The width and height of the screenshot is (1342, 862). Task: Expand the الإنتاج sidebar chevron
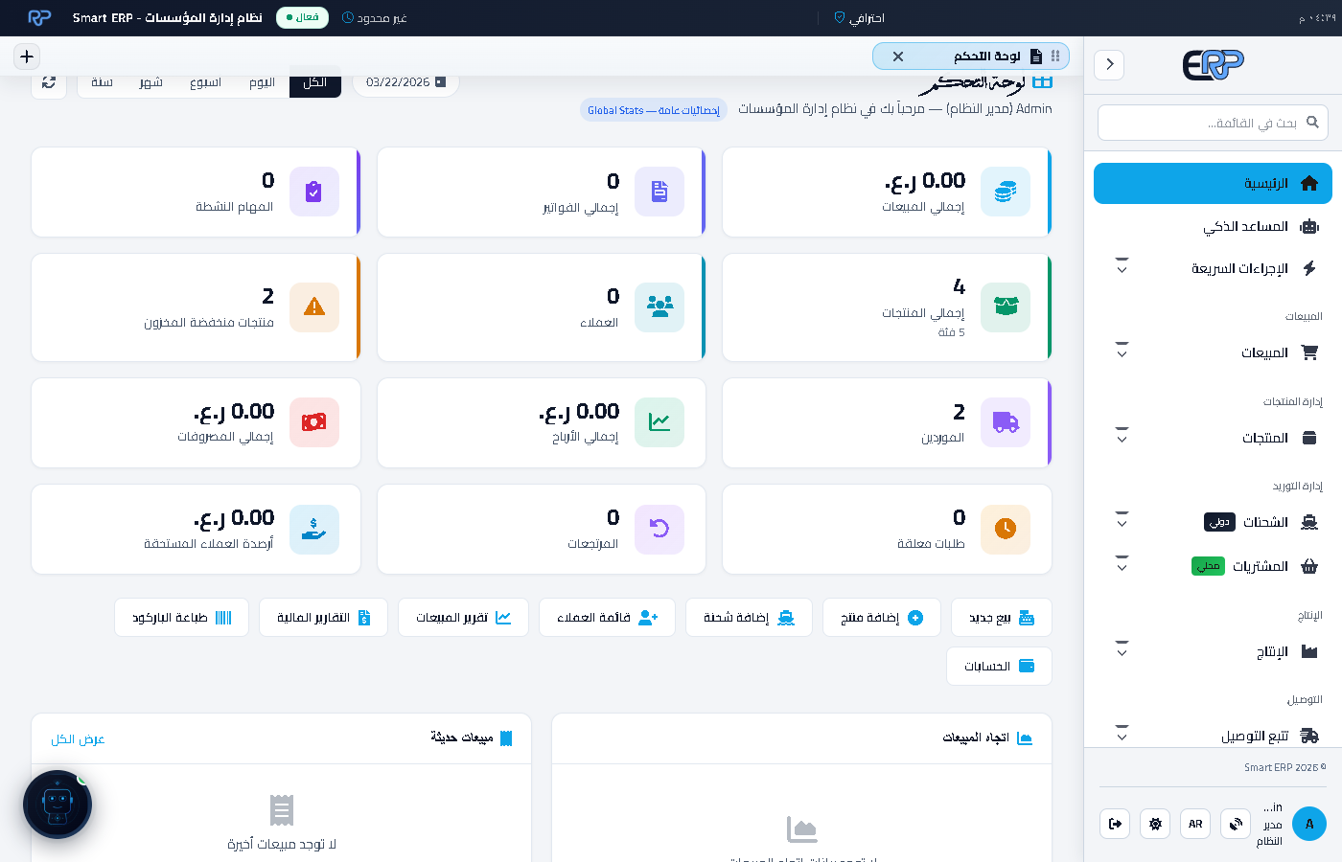pos(1122,651)
